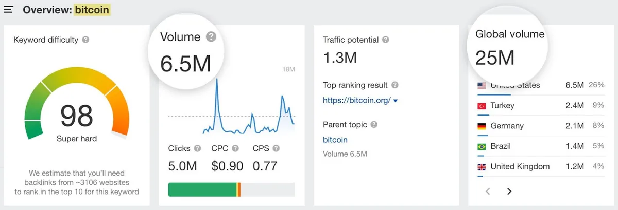Open the bitcoin parent topic link
Image resolution: width=618 pixels, height=210 pixels.
click(335, 140)
